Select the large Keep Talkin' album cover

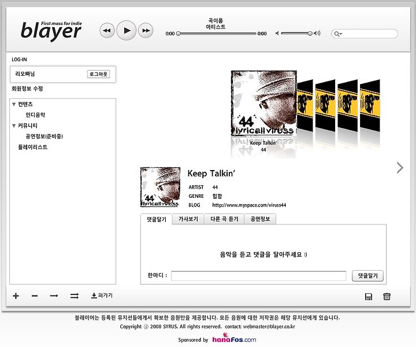click(x=263, y=104)
